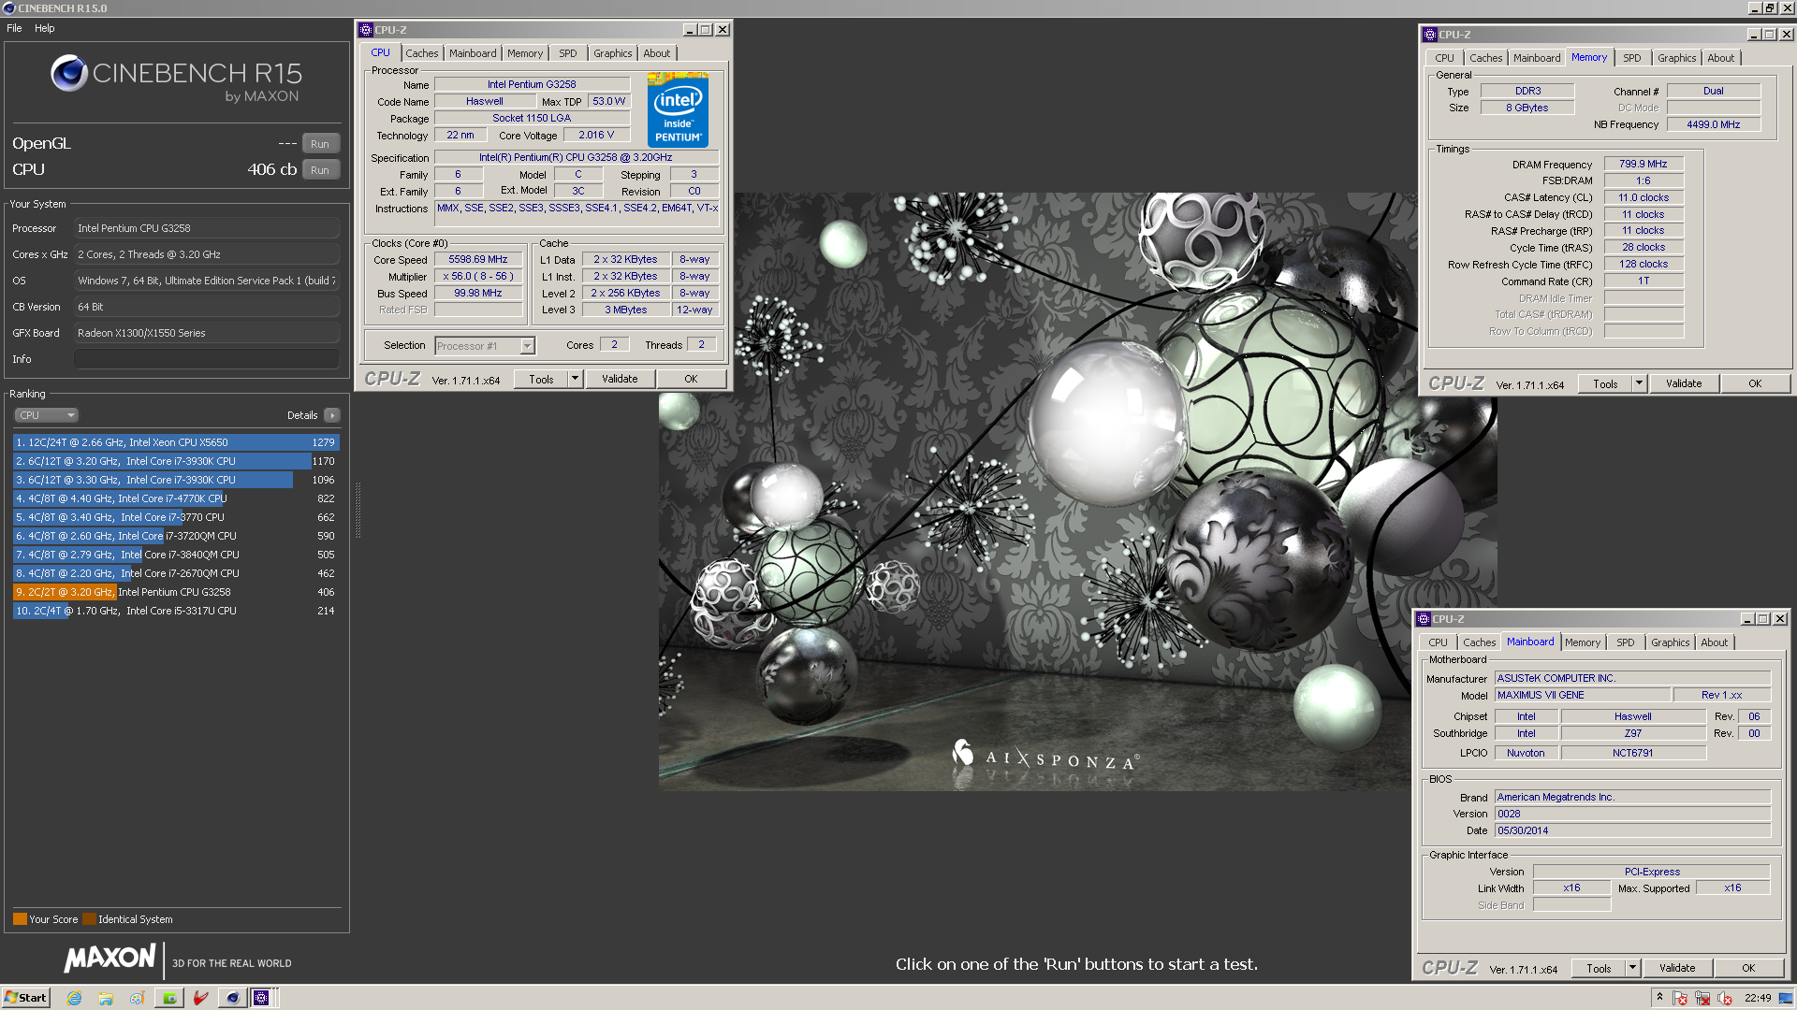
Task: Launch Paint from the taskbar palette icon
Action: pyautogui.click(x=137, y=998)
